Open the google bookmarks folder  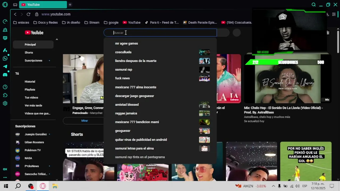coord(111,23)
